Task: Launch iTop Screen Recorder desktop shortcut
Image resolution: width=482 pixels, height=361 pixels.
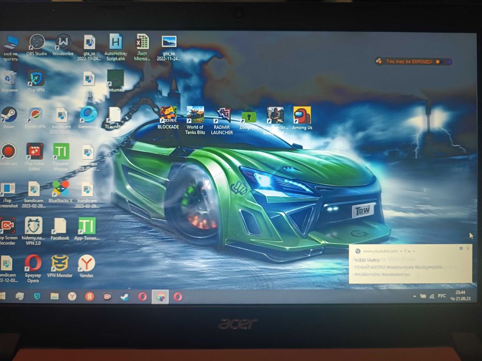Action: tap(8, 231)
